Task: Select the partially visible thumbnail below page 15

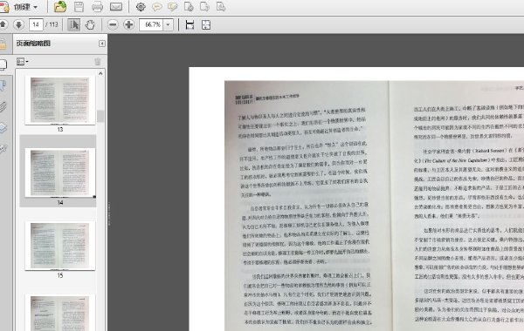Action: tap(60, 313)
